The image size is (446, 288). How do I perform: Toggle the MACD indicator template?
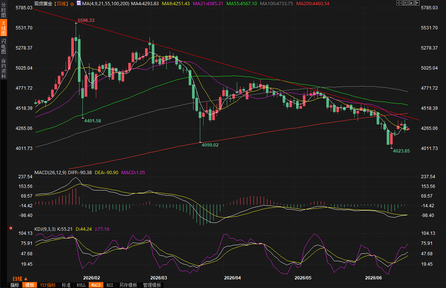coord(96,285)
